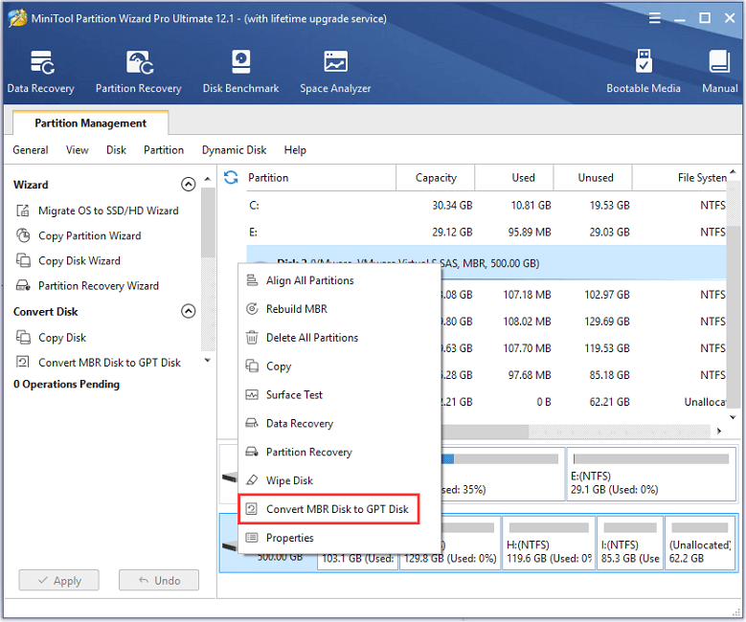The height and width of the screenshot is (622, 746).
Task: Sort by the Unused column header
Action: tap(593, 177)
